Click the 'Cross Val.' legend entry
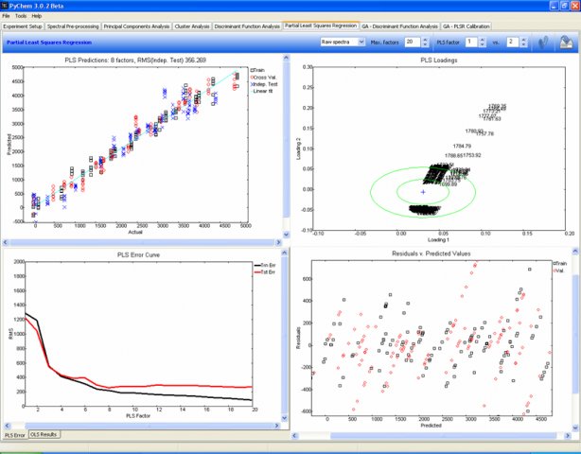Viewport: 581px width, 454px height. pyautogui.click(x=263, y=78)
